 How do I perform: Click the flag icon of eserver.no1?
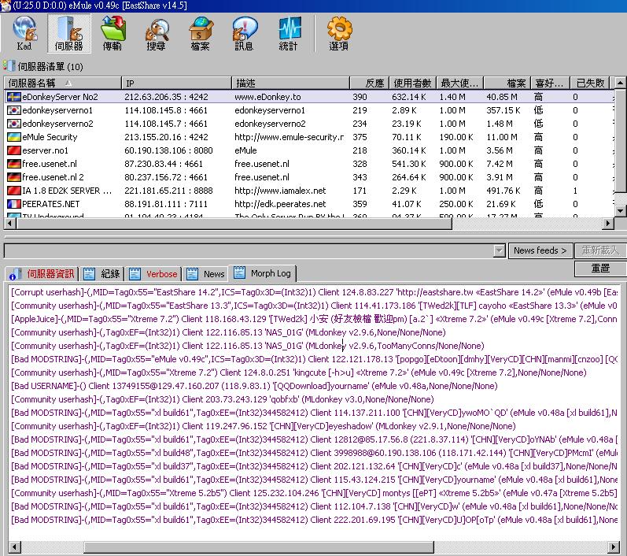[14, 150]
